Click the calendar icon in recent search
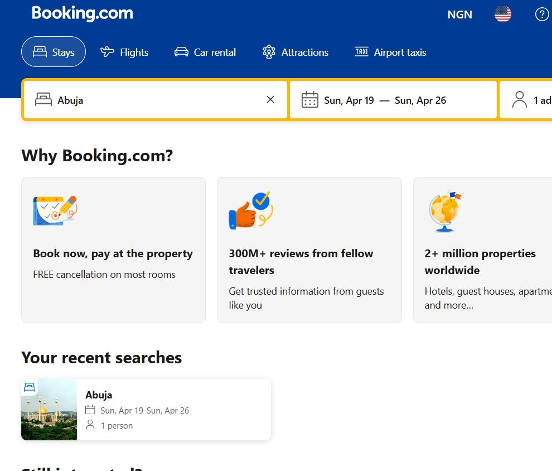552x471 pixels. tap(90, 410)
